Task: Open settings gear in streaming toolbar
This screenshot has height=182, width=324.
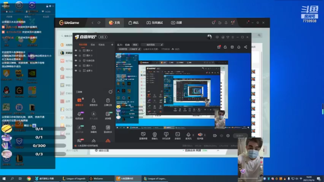Action: point(228,135)
